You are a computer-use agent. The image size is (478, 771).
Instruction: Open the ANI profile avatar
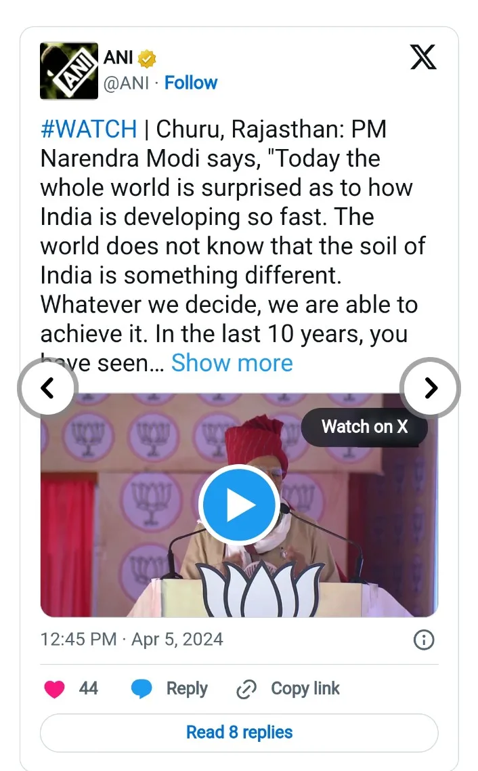[x=69, y=70]
